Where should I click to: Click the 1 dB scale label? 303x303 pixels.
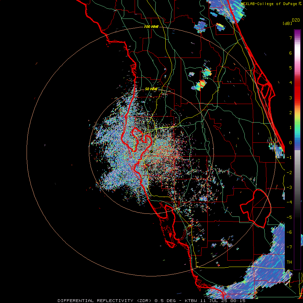(x=291, y=128)
